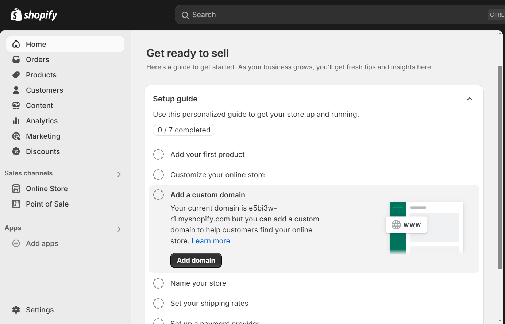Open the Orders menu item

pos(65,59)
